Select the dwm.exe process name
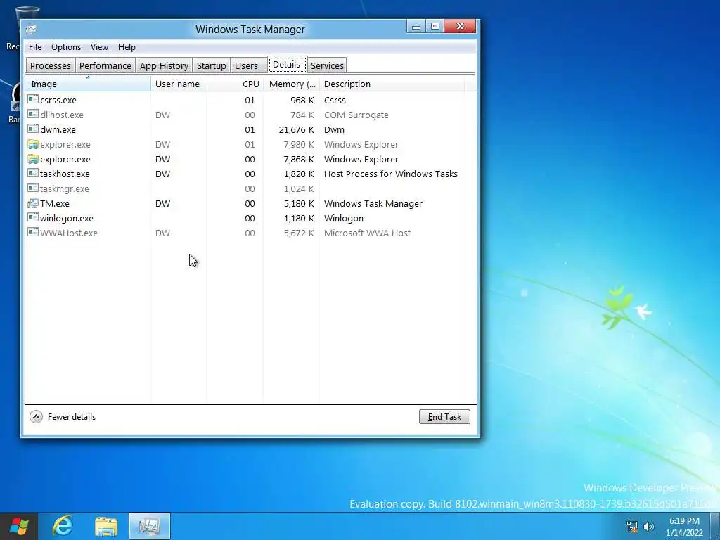Image resolution: width=720 pixels, height=540 pixels. click(58, 129)
